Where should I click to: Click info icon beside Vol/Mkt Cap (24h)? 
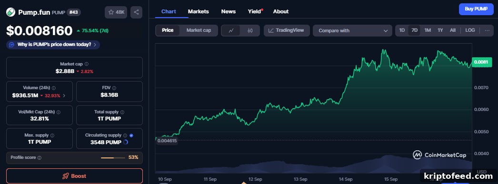[x=59, y=112]
